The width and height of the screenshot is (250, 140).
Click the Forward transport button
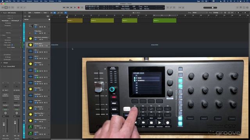[x=68, y=7]
